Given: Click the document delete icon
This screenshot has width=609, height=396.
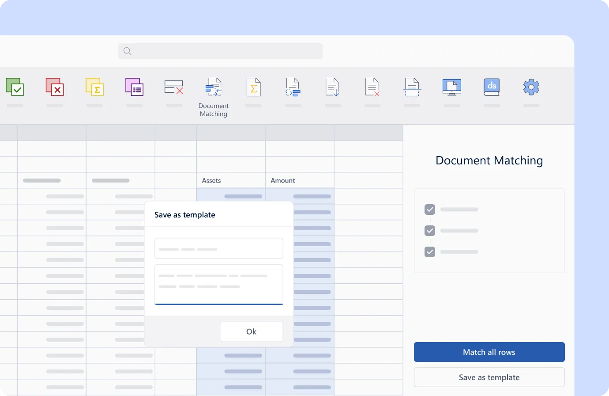Looking at the screenshot, I should pos(372,87).
